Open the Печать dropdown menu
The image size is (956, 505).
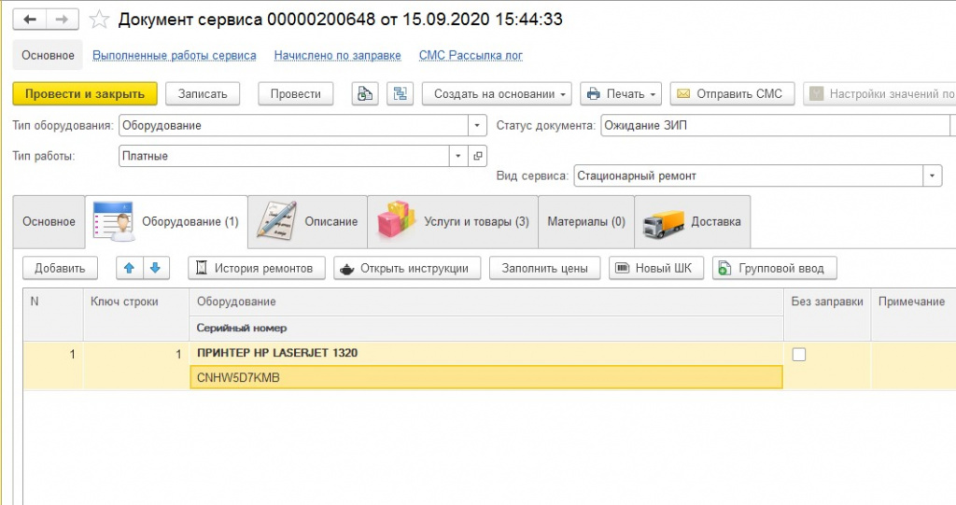(x=621, y=94)
